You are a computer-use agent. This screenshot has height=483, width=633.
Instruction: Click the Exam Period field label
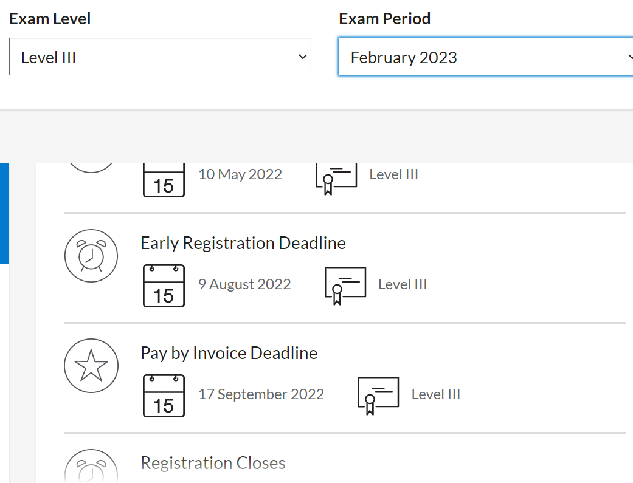(x=384, y=19)
